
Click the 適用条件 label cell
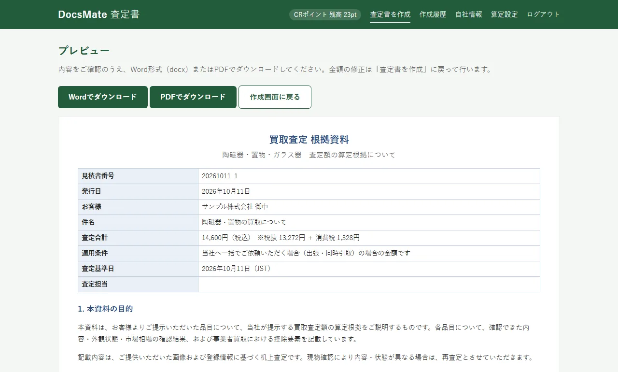coord(138,253)
